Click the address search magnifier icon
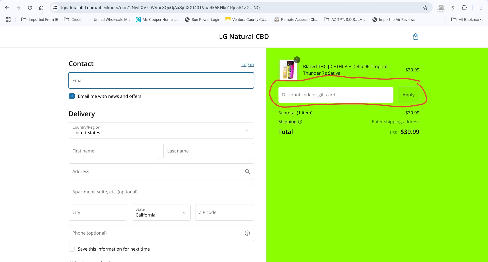The width and height of the screenshot is (488, 262). [x=247, y=172]
